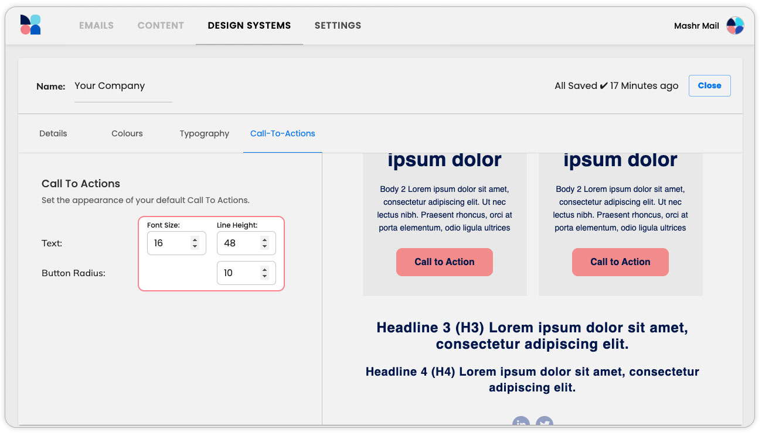Switch to the Colours tab

pyautogui.click(x=127, y=133)
